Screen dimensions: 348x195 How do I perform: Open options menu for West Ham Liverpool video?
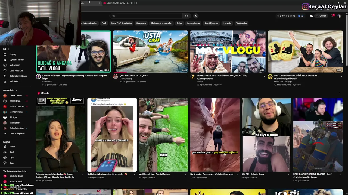click(x=264, y=76)
